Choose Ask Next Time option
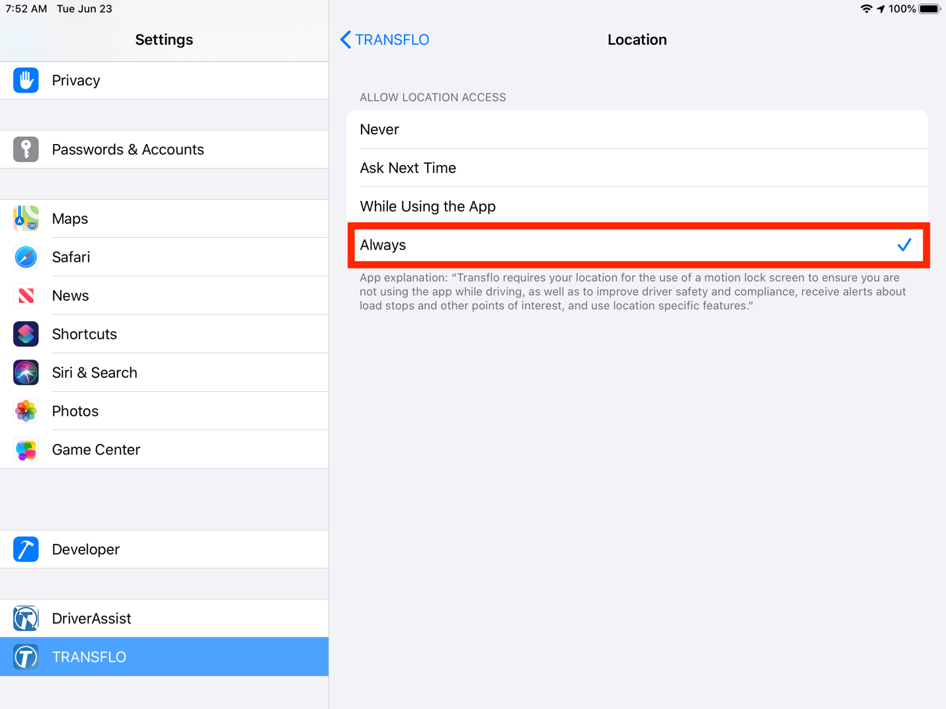Screen dimensions: 946x709 637,168
